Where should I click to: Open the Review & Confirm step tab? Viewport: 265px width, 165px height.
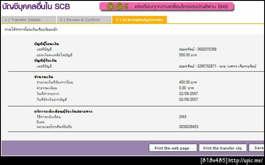84,20
